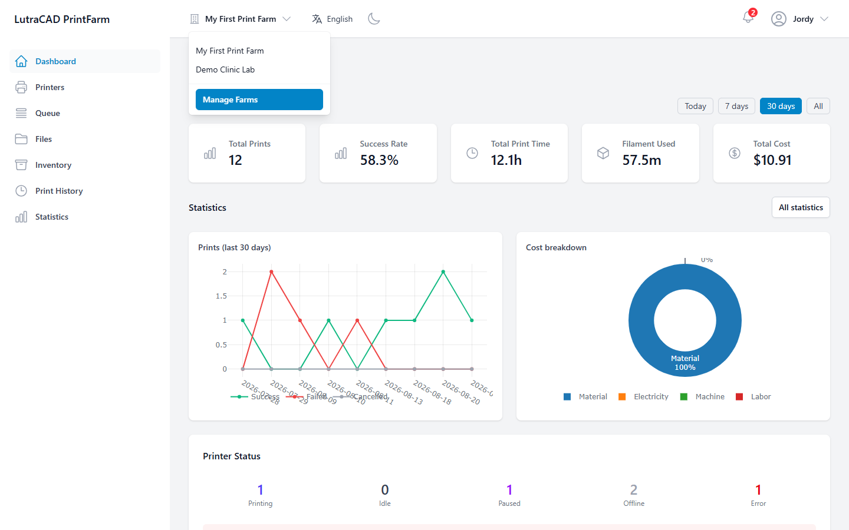849x530 pixels.
Task: Click the Success Rate value 58.3%
Action: [379, 160]
